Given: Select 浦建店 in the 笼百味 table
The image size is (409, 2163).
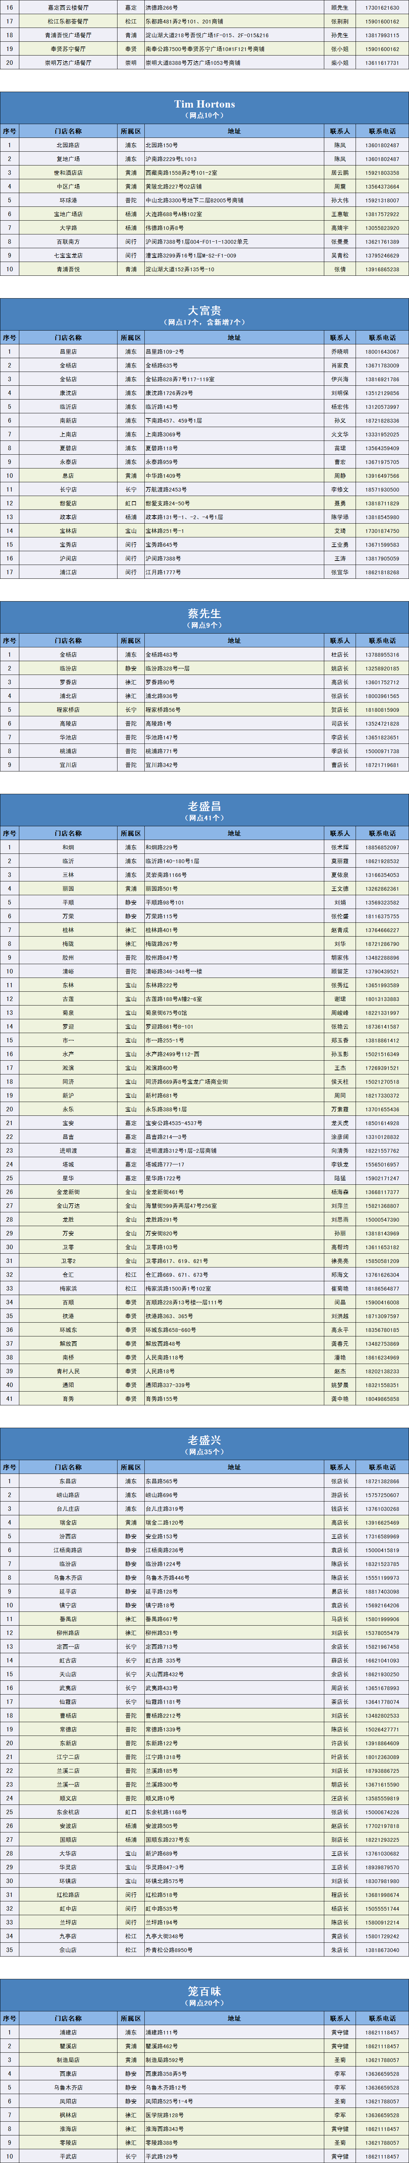Looking at the screenshot, I should (68, 2032).
